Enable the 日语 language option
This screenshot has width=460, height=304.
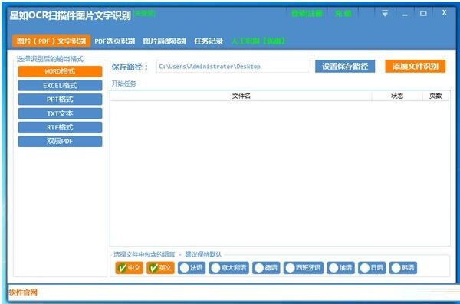click(372, 268)
